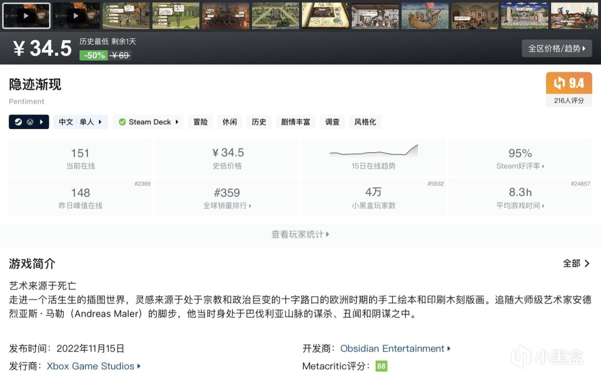Screen dimensions: 601x378
Task: View the ship illustration screenshot thumbnail
Action: (x=424, y=15)
